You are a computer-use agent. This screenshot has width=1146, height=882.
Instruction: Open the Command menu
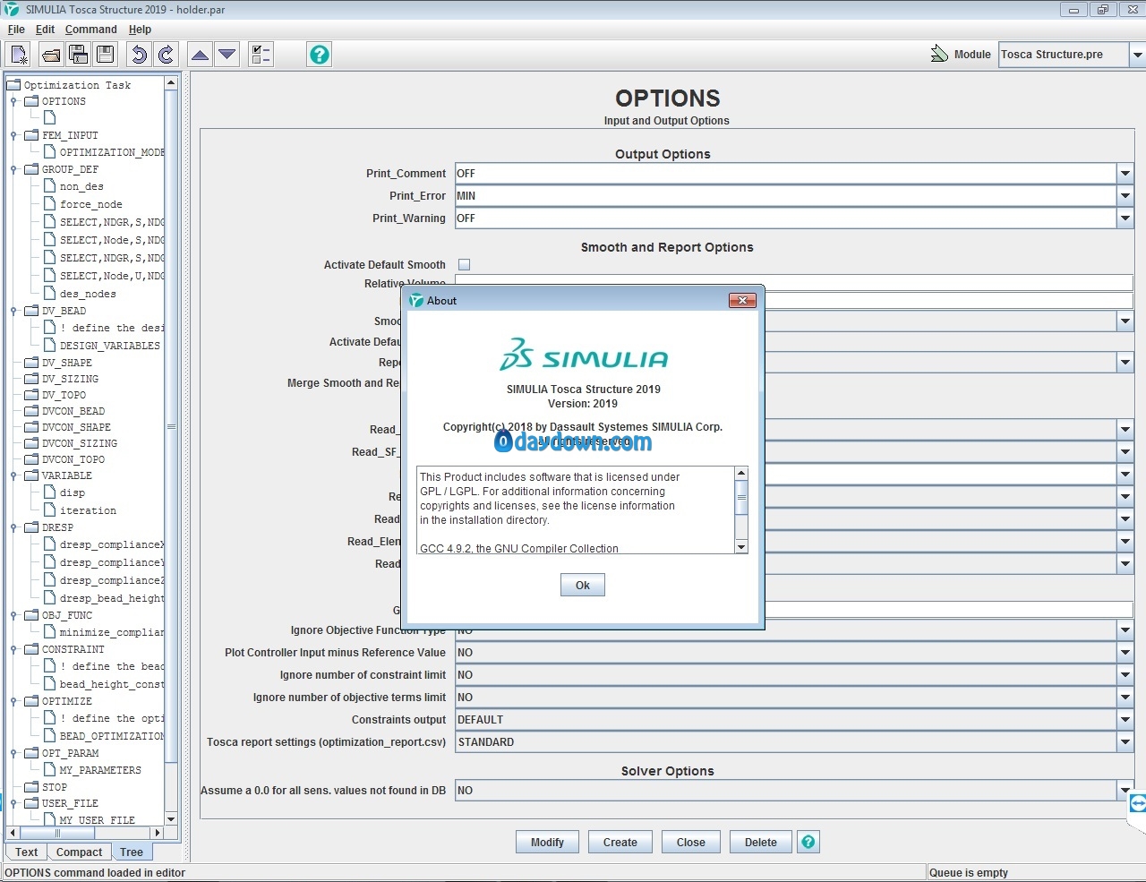point(90,30)
